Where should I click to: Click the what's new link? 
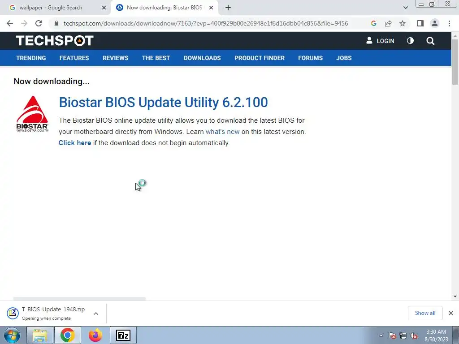[222, 132]
